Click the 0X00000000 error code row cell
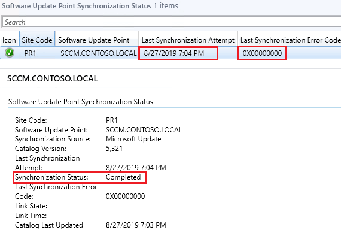Viewport: 341px width, 233px height. tap(262, 53)
